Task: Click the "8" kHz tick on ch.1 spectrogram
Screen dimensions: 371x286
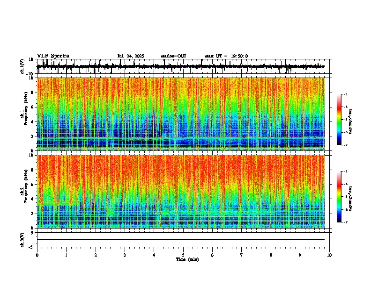Action: tap(33, 93)
